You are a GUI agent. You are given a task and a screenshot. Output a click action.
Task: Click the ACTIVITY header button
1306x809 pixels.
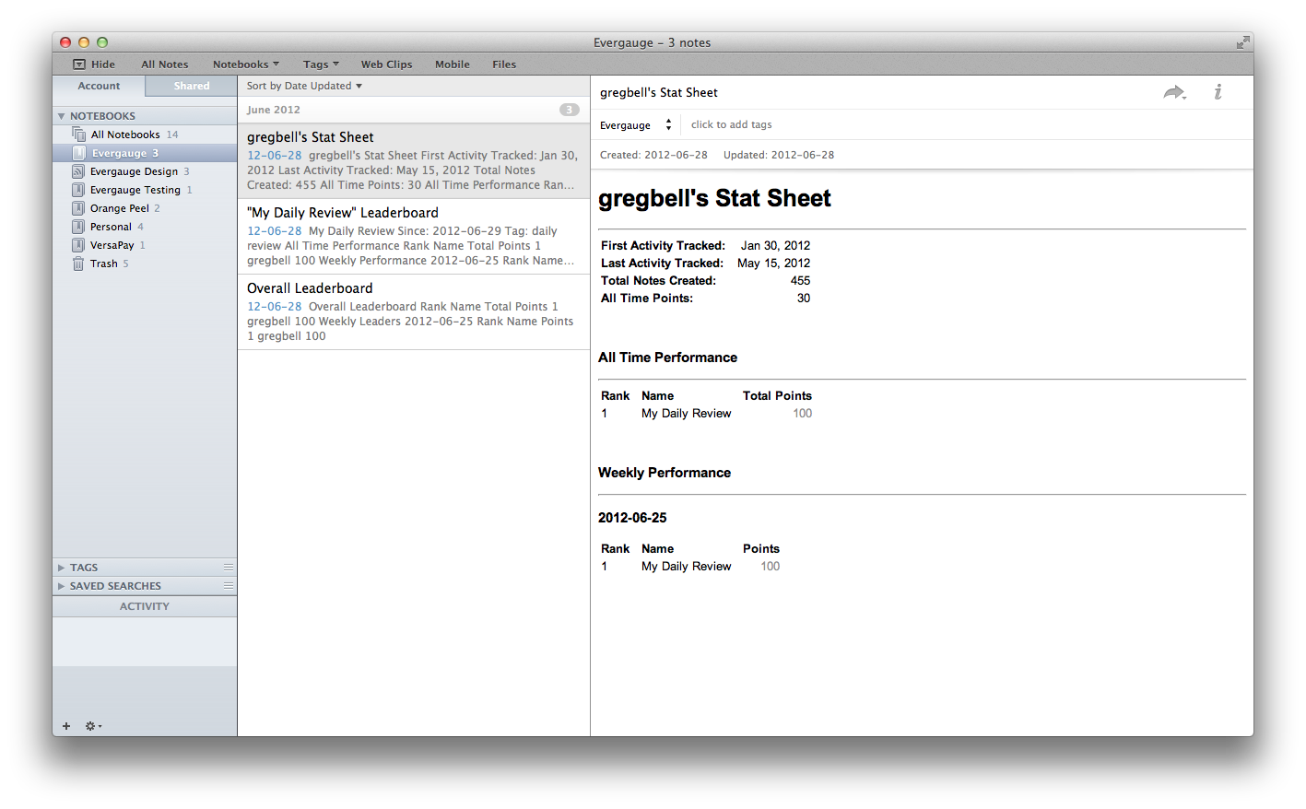[145, 606]
